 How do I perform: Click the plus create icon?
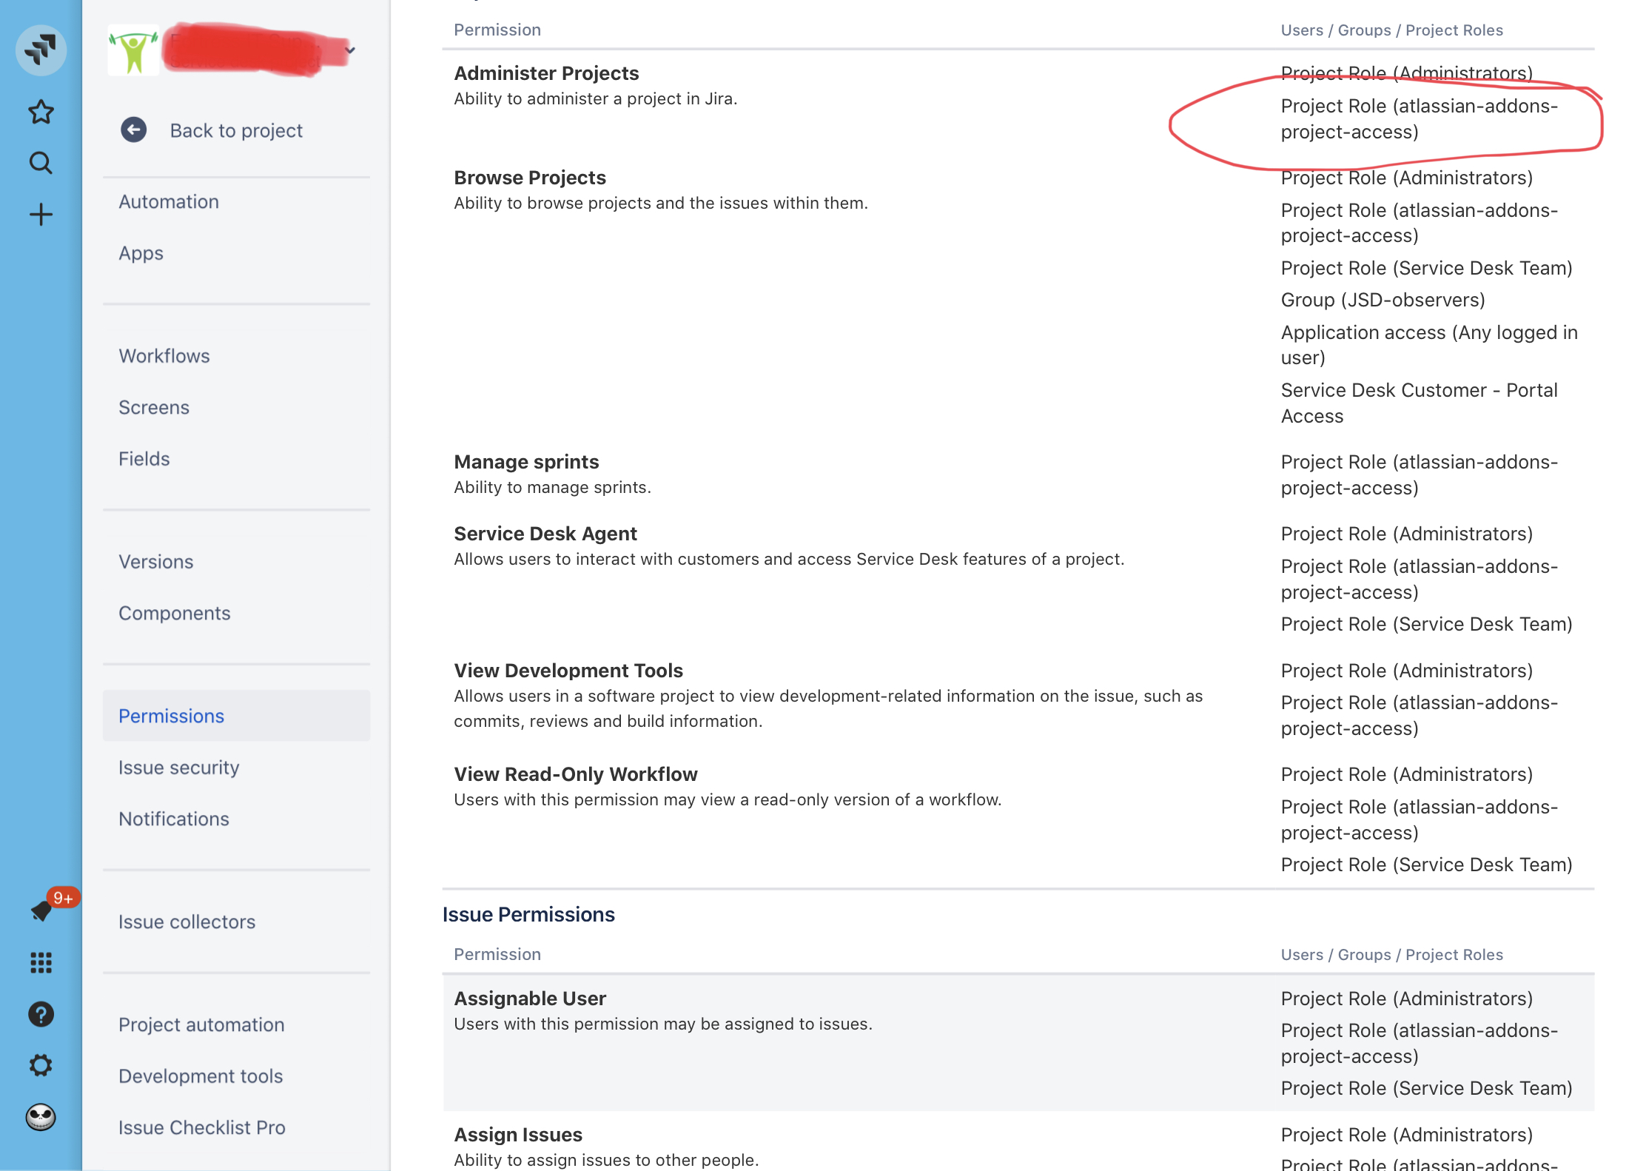tap(41, 215)
